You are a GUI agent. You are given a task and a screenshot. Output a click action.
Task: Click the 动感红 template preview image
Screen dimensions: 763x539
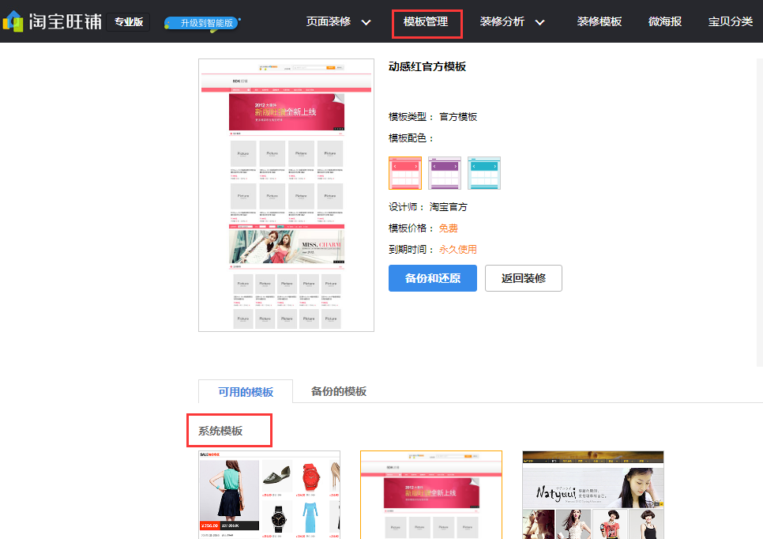tap(286, 194)
